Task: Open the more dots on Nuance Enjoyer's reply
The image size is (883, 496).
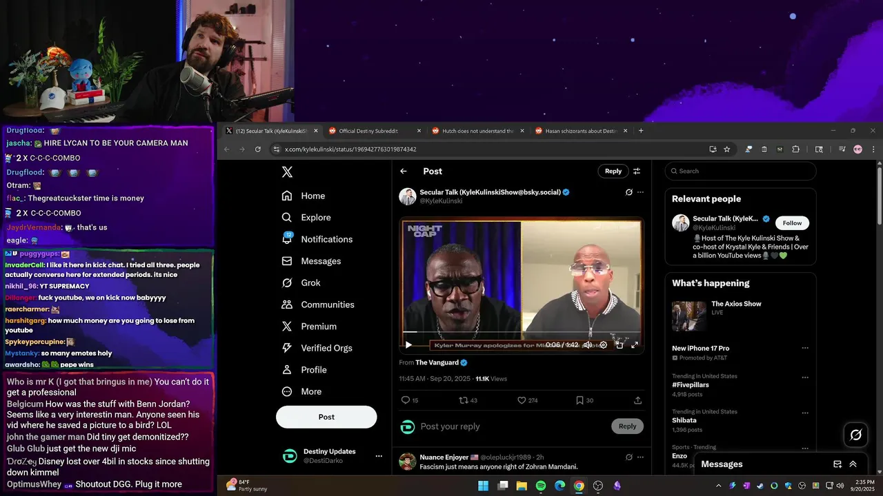Action: click(x=640, y=457)
